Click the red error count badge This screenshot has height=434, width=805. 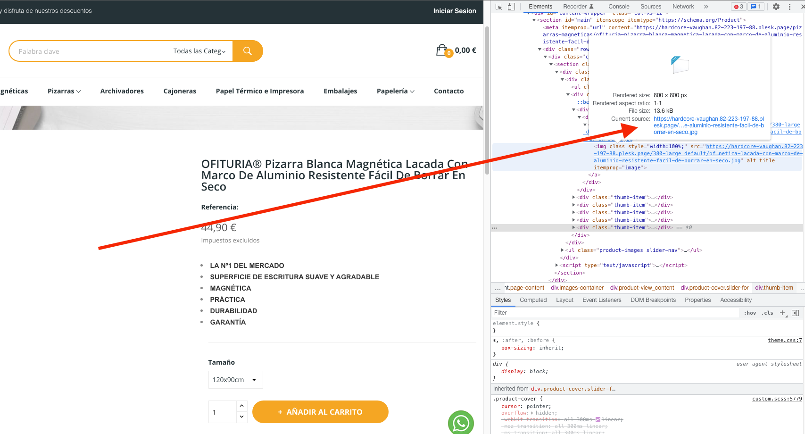(x=739, y=7)
